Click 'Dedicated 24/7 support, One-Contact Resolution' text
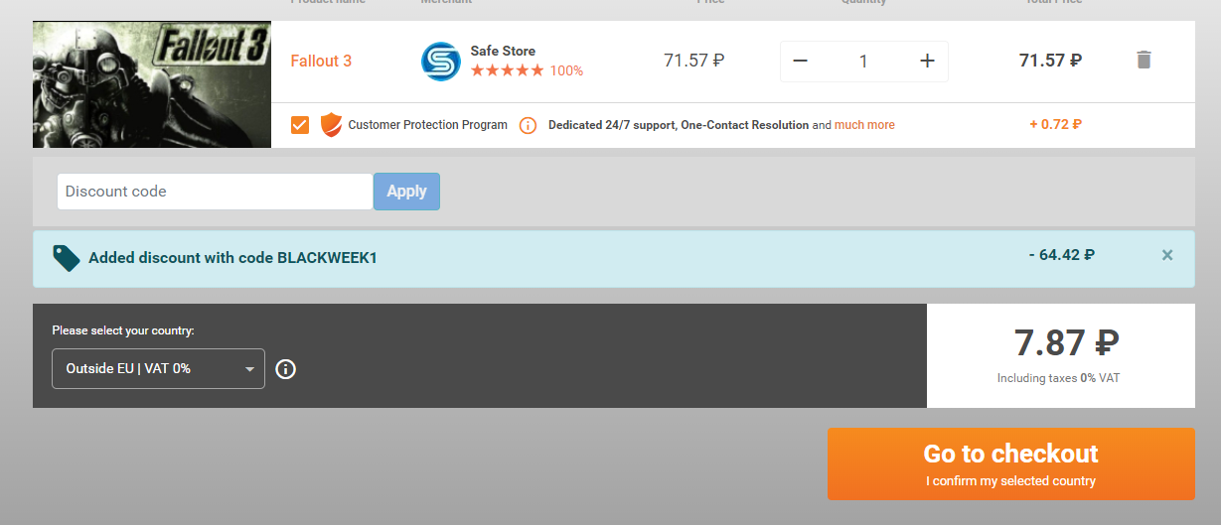 point(679,125)
